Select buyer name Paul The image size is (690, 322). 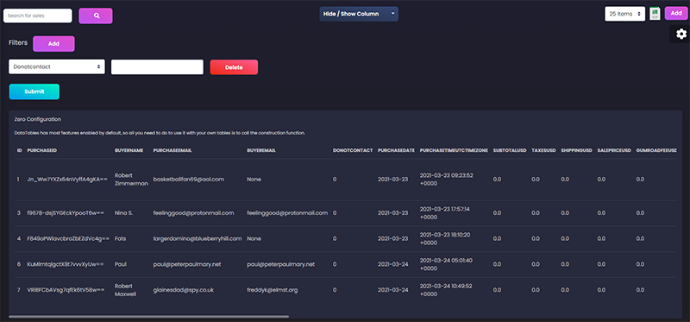click(120, 264)
